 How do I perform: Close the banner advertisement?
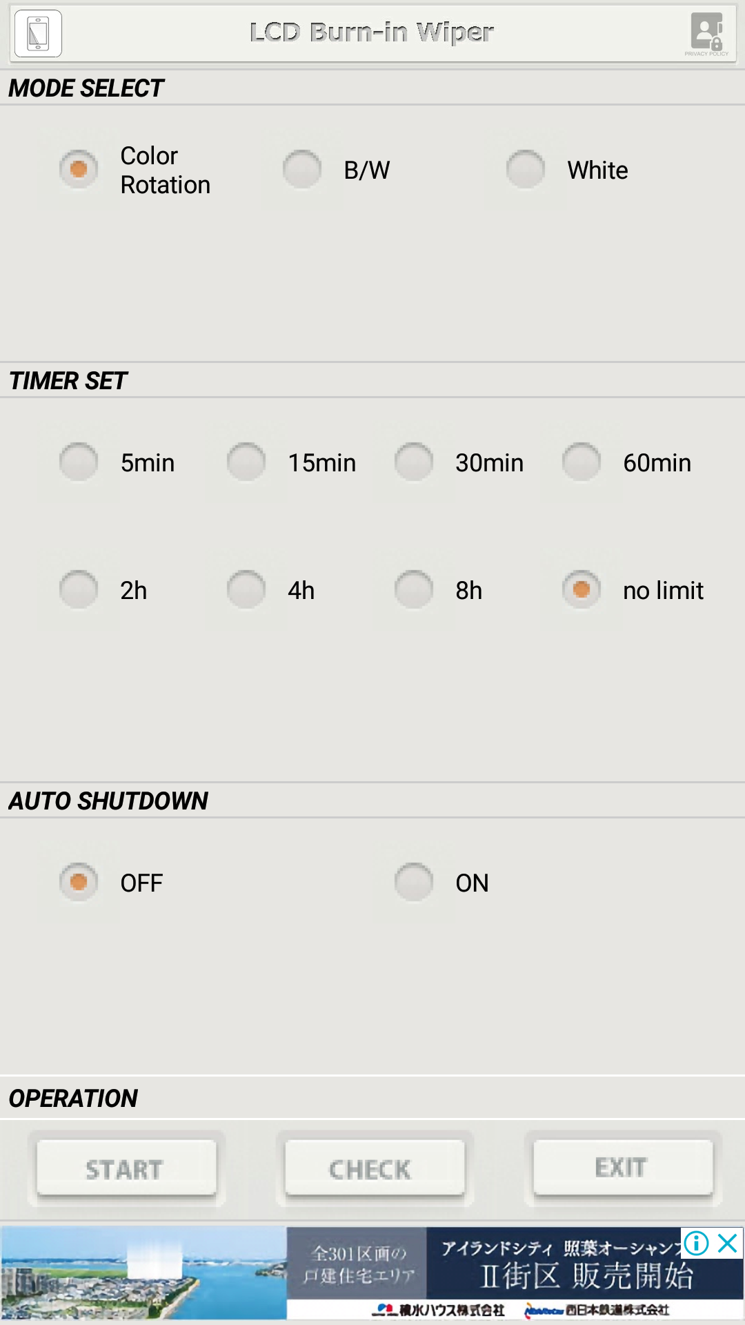point(728,1244)
